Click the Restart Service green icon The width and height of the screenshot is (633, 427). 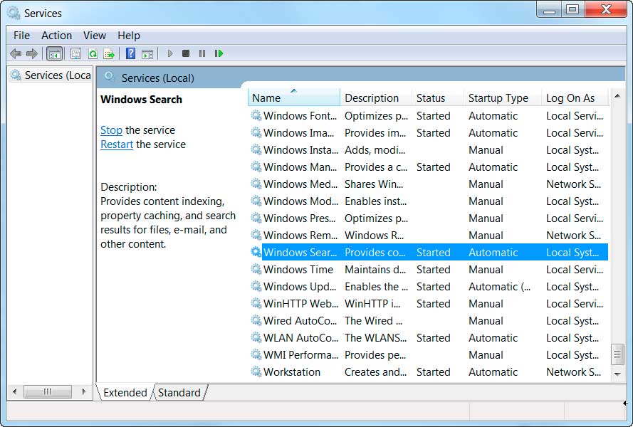coord(219,53)
